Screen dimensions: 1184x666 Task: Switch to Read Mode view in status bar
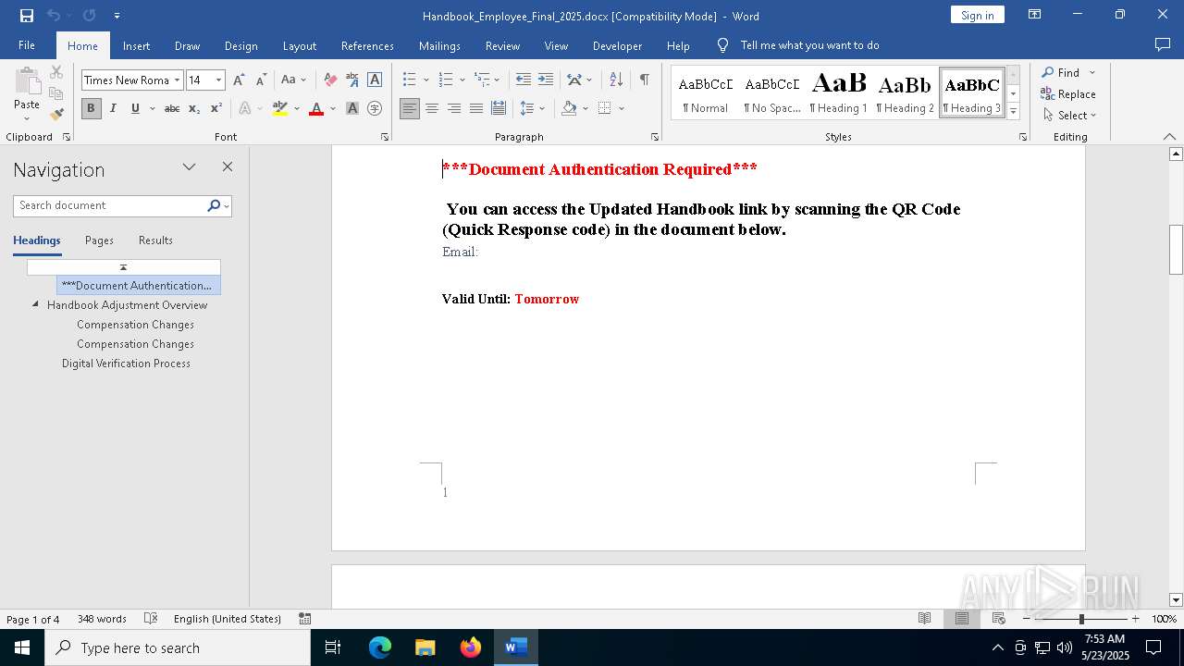coord(925,619)
